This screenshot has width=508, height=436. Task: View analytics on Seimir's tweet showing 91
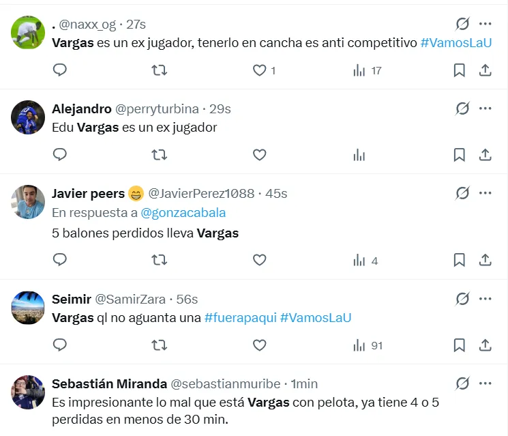pyautogui.click(x=367, y=345)
